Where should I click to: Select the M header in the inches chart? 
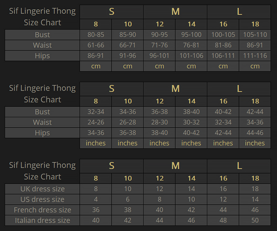[175, 89]
